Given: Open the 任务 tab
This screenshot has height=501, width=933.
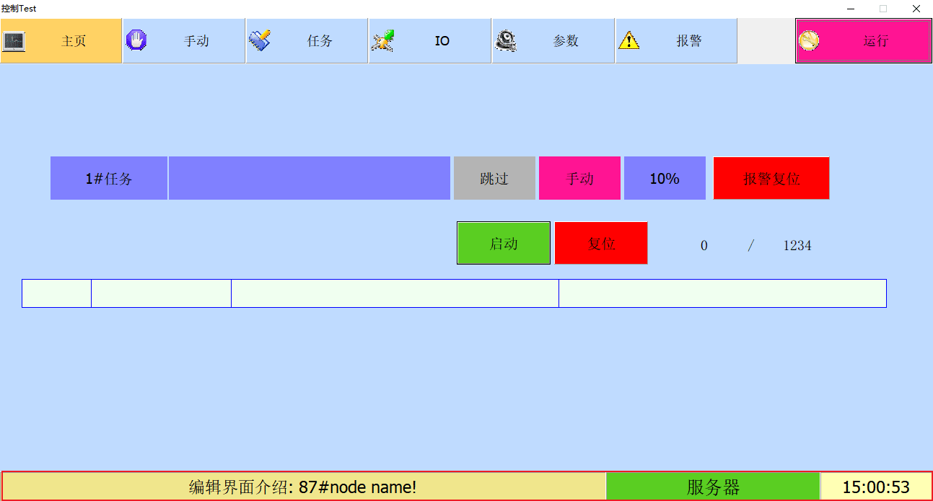Looking at the screenshot, I should point(319,41).
